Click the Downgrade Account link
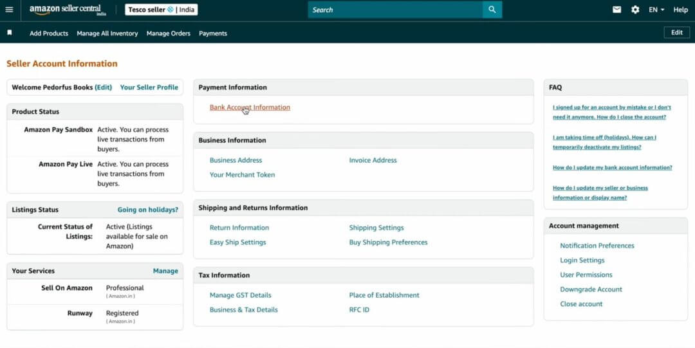 tap(591, 289)
